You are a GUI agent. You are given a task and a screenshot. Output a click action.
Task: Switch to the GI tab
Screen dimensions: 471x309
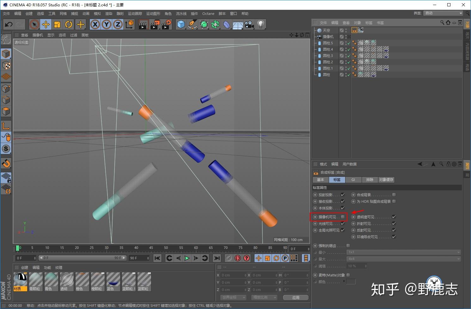[x=353, y=180]
